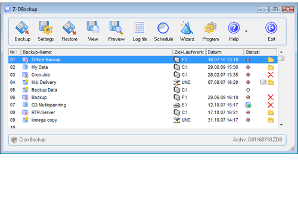Sort by Backup-Name column header
This screenshot has height=220, width=298.
click(97, 52)
